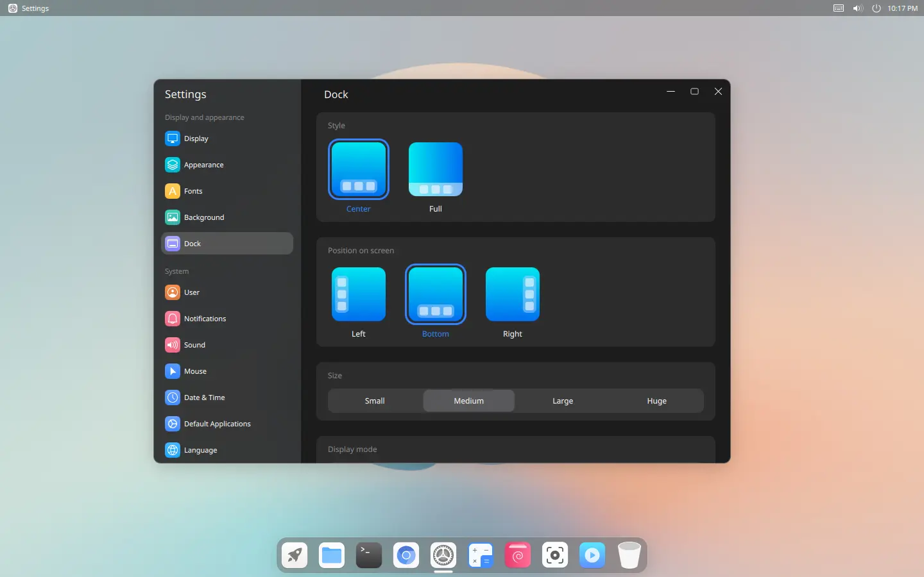Open Language settings
Image resolution: width=924 pixels, height=577 pixels.
click(x=200, y=450)
